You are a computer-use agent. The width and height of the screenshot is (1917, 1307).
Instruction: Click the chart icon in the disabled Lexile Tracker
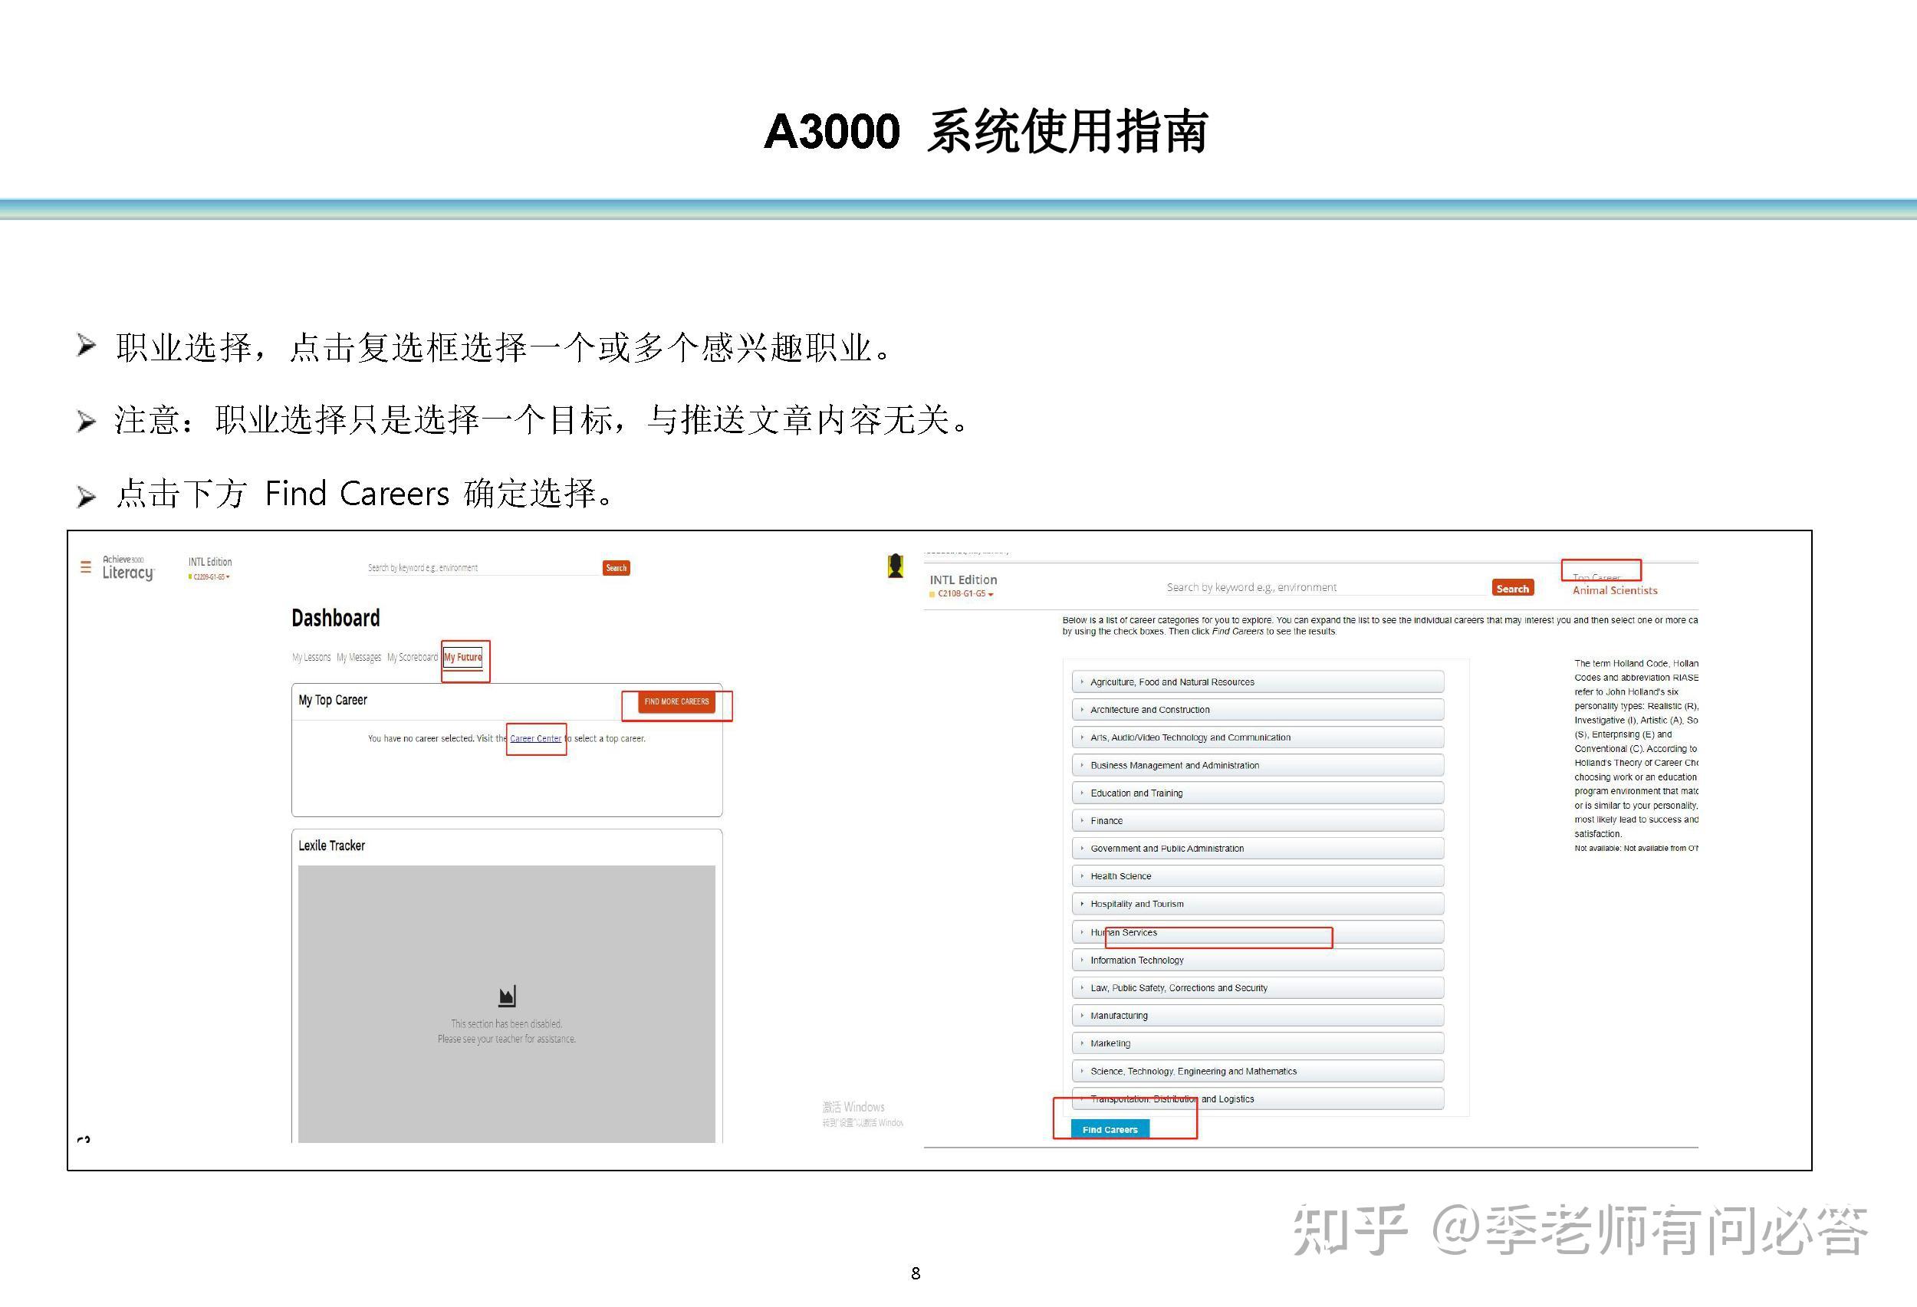pos(506,994)
